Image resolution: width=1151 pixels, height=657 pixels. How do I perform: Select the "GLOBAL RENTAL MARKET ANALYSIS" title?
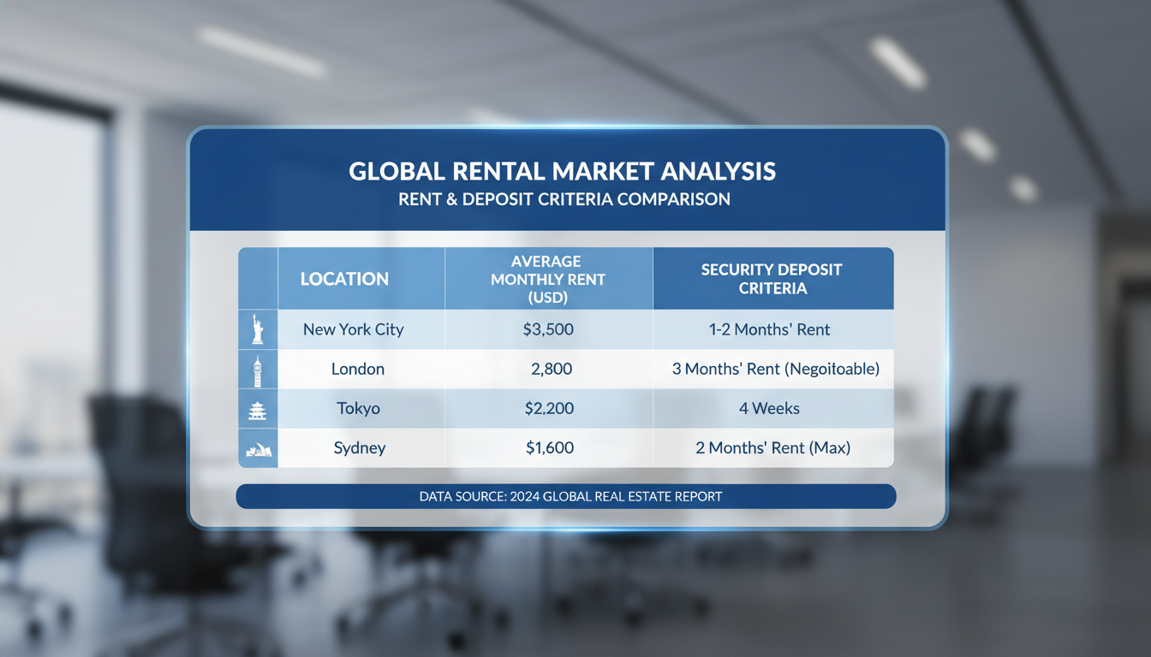(563, 171)
